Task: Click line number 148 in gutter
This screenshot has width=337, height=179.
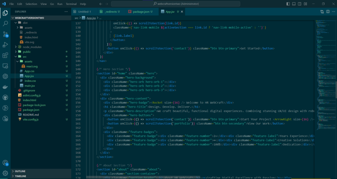Action: click(x=78, y=69)
